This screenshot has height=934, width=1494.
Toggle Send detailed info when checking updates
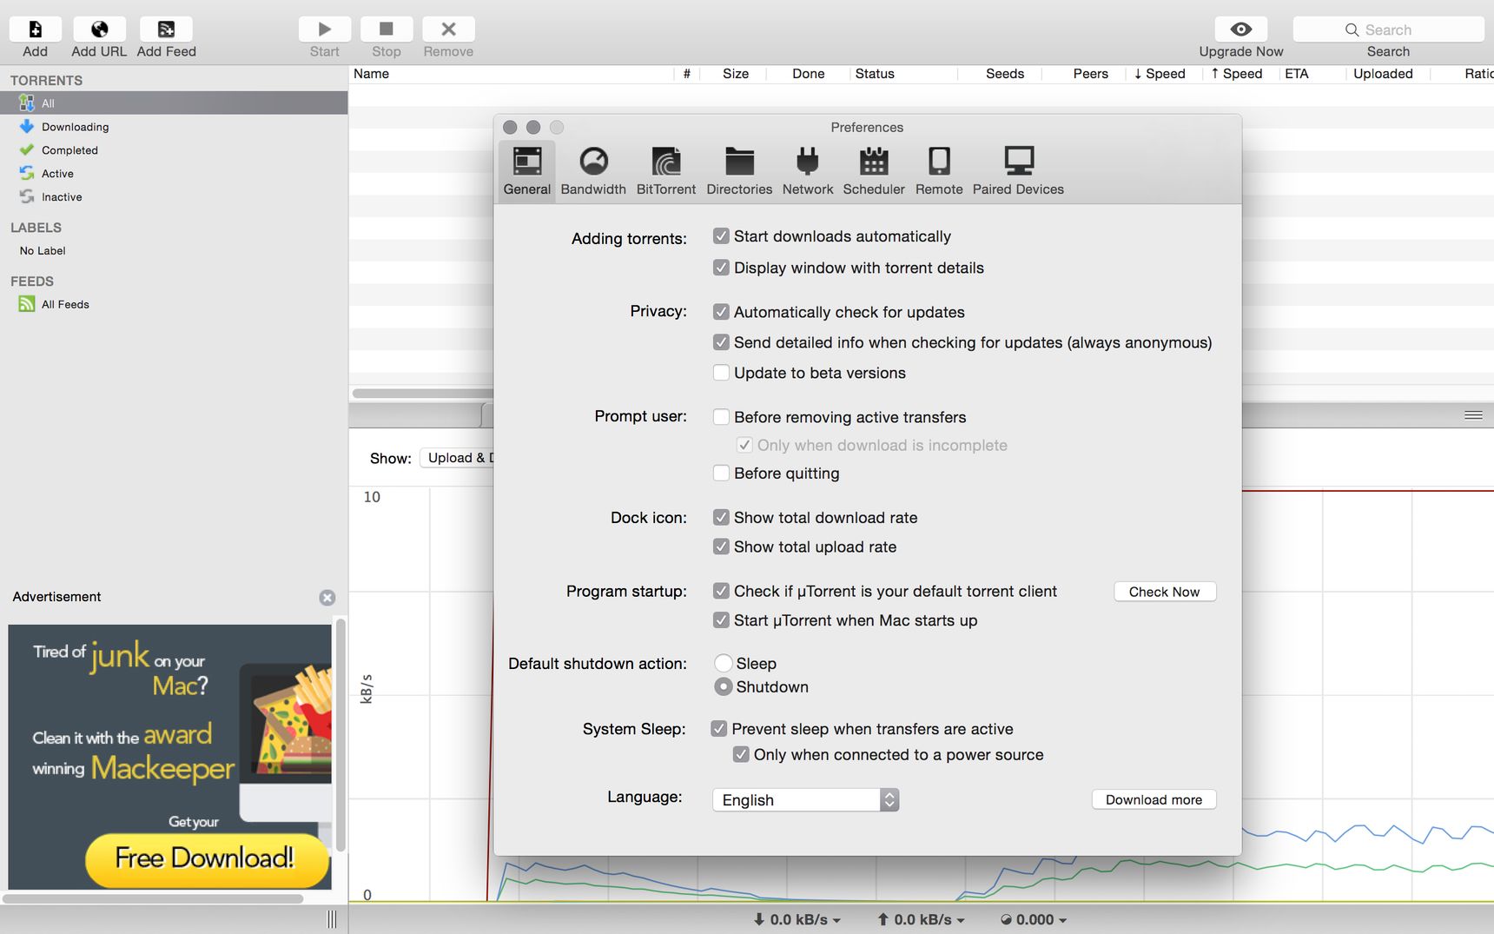point(721,342)
